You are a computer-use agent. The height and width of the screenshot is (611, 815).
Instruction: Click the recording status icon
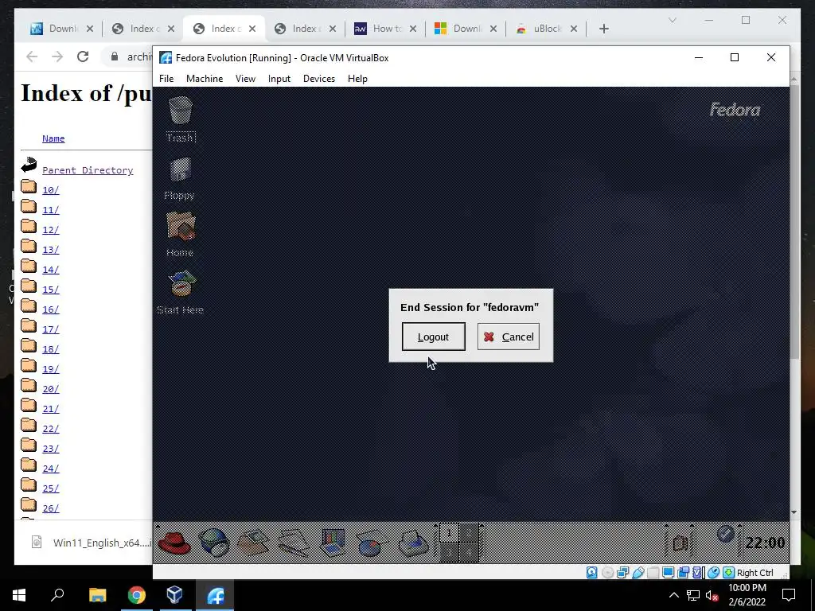tap(684, 573)
